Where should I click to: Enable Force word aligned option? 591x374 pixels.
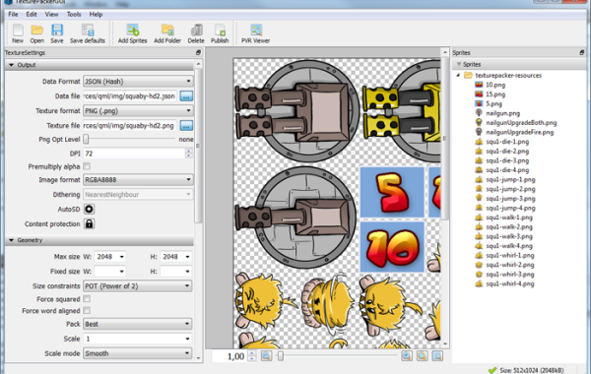[x=87, y=310]
